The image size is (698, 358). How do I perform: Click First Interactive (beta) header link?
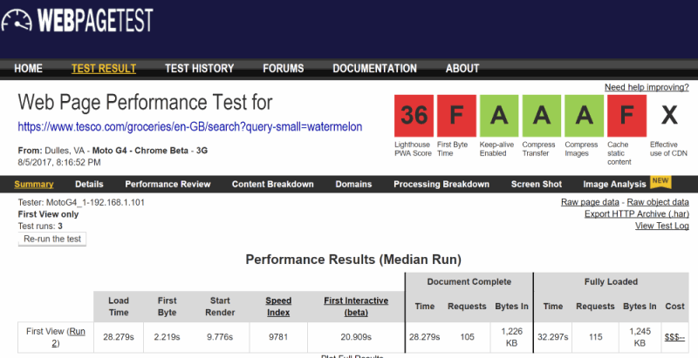pyautogui.click(x=356, y=307)
